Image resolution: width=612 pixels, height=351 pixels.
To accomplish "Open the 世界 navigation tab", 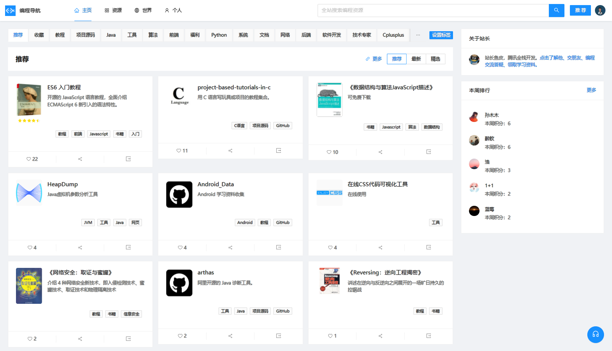I will click(x=143, y=11).
